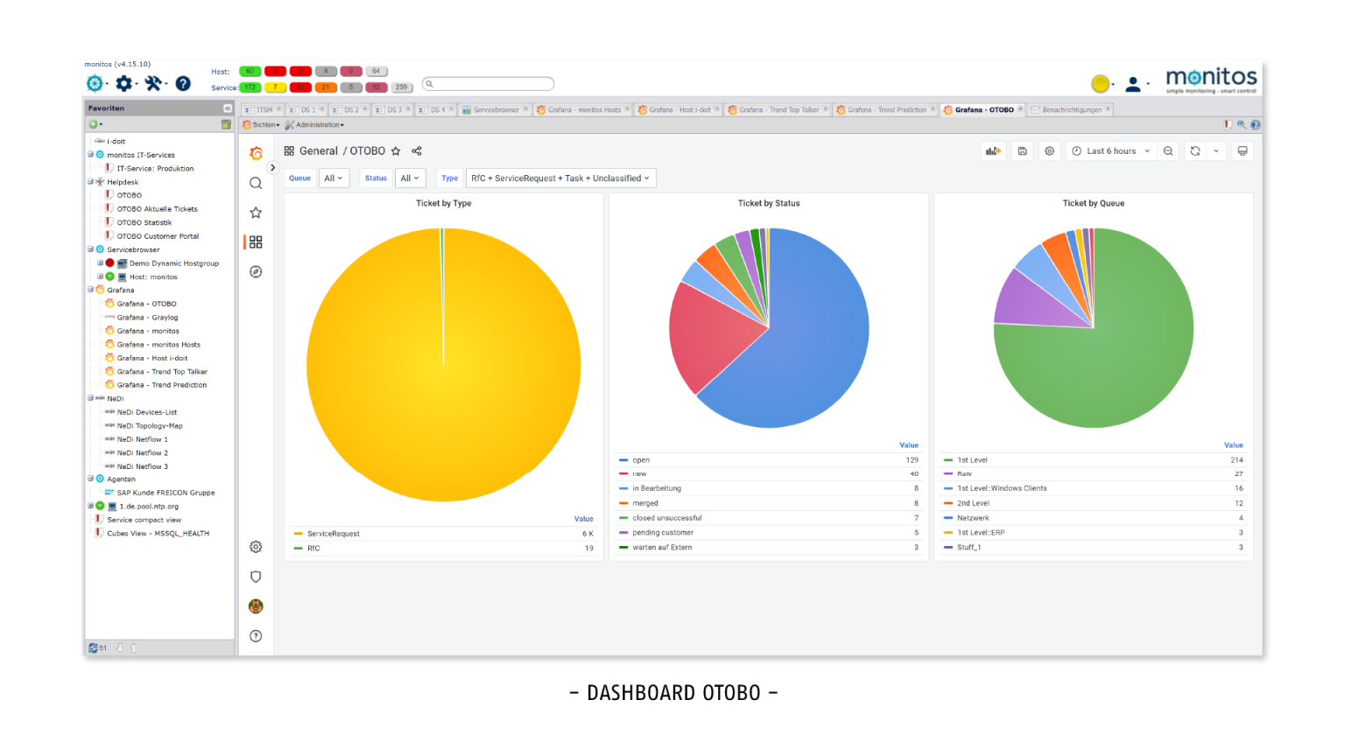
Task: Click the green 172 service status badge
Action: coord(249,87)
